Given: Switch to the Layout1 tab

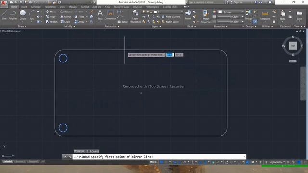Looking at the screenshot, I should click(x=20, y=161).
